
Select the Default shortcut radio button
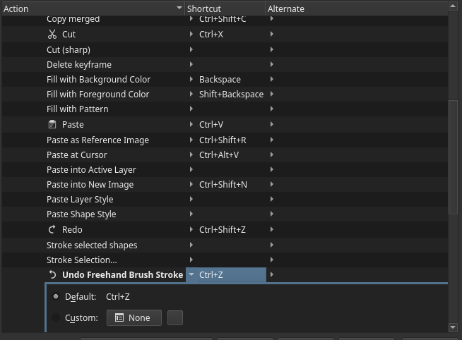(56, 297)
